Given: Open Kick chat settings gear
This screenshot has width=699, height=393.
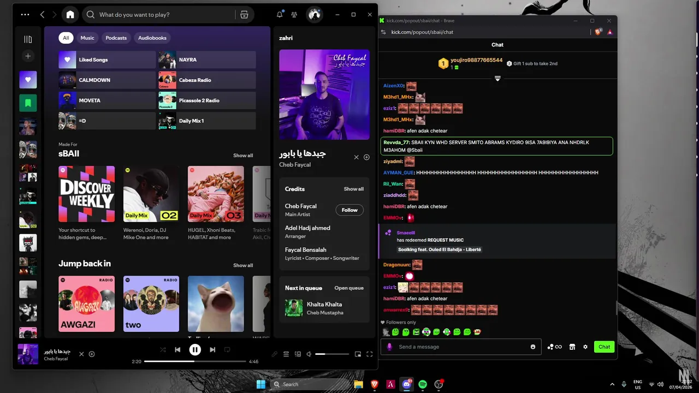Looking at the screenshot, I should tap(585, 347).
